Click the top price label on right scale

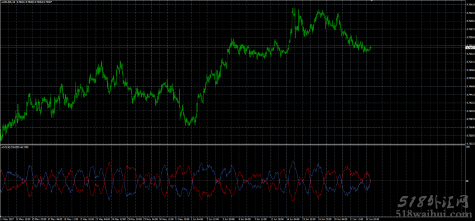point(470,5)
